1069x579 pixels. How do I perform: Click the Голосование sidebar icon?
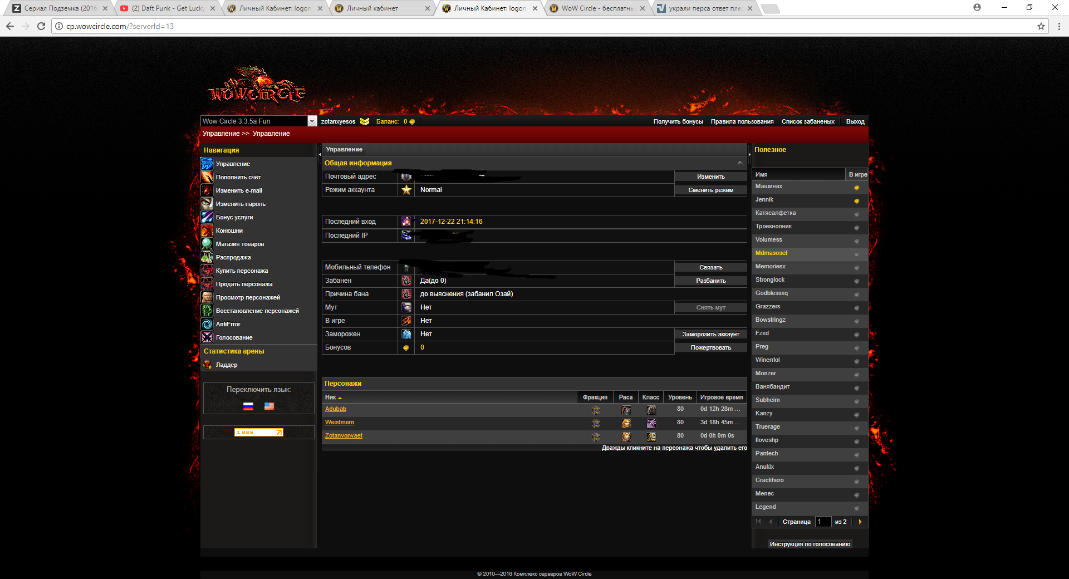(x=207, y=337)
